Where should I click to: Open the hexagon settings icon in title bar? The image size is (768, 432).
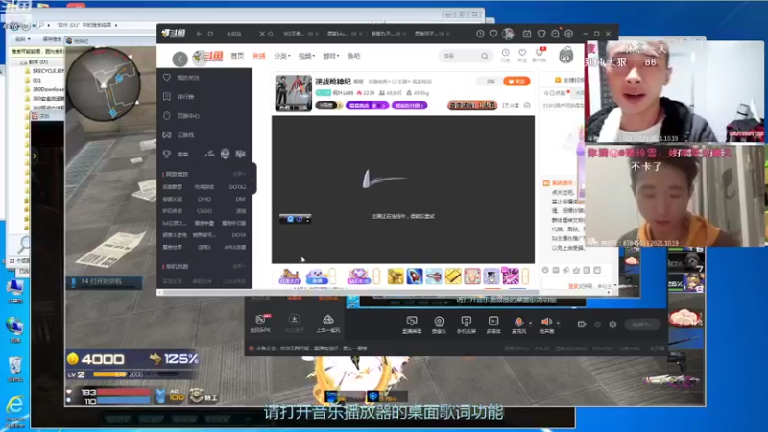coord(568,34)
